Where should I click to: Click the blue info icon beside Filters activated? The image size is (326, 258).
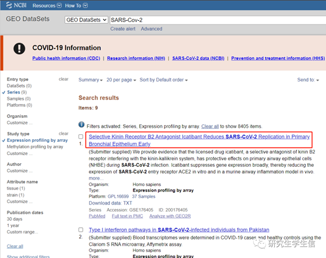[x=81, y=124]
